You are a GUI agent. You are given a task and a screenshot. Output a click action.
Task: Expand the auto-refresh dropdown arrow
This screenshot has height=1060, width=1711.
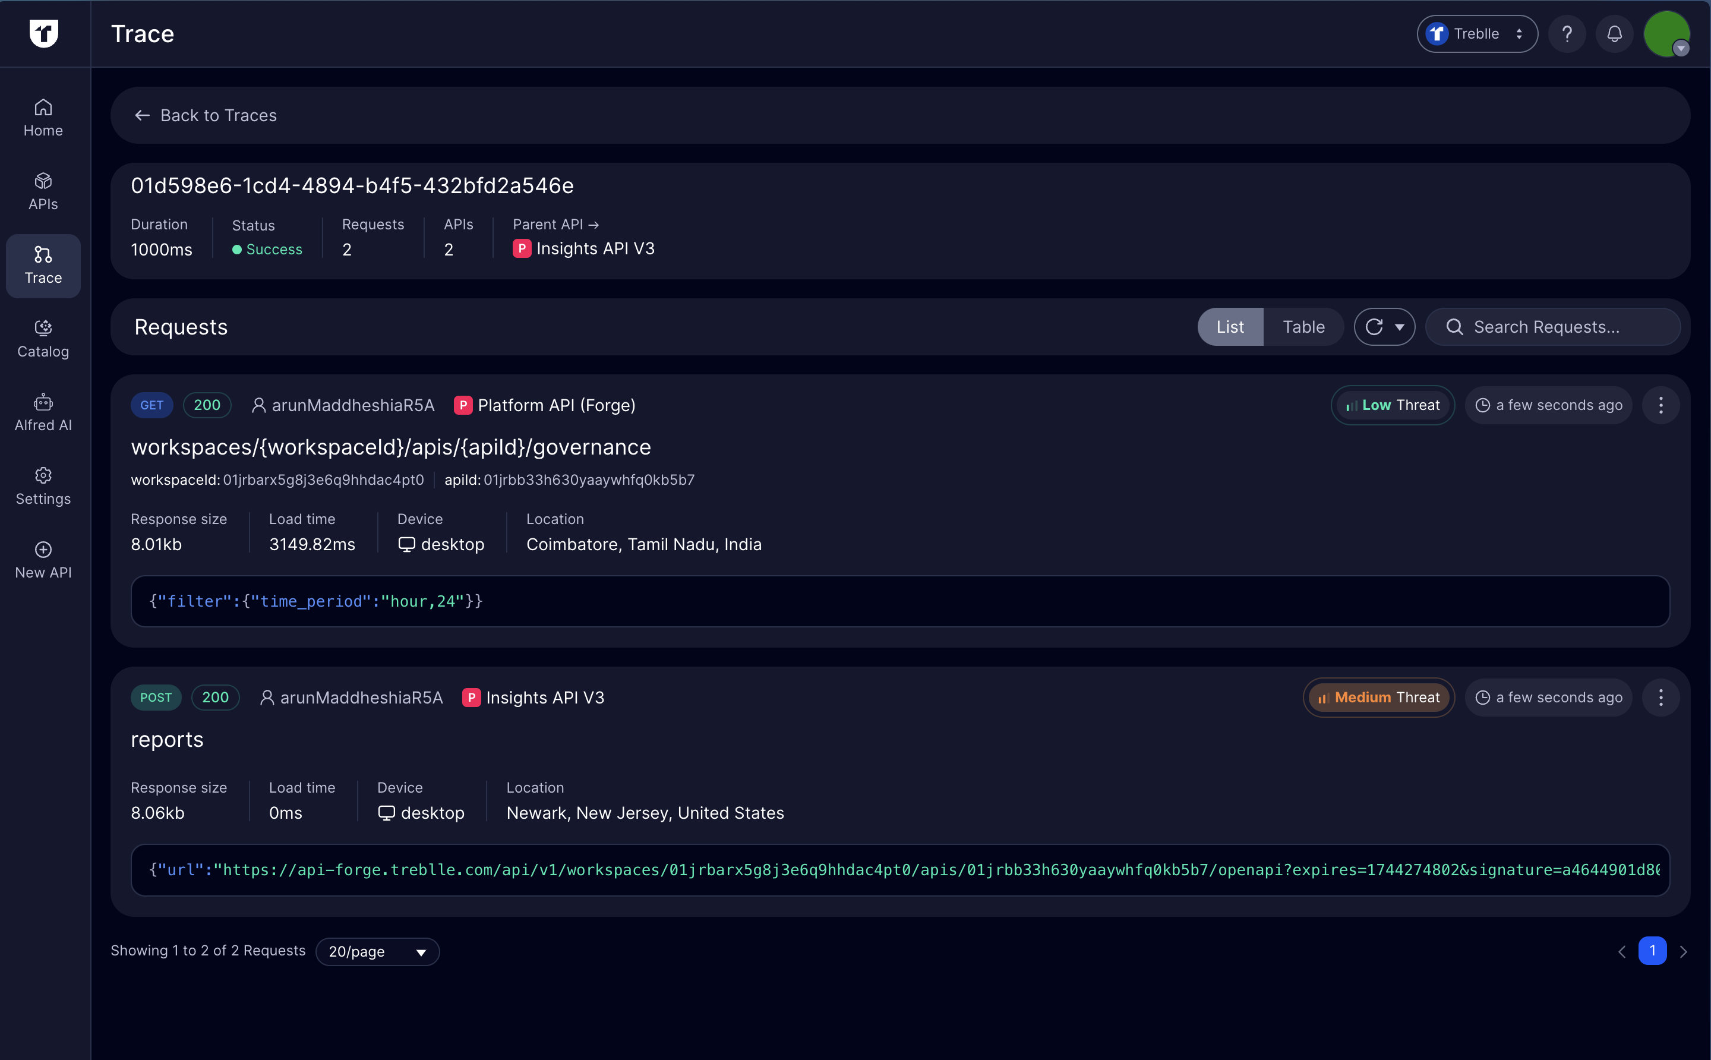(x=1399, y=327)
